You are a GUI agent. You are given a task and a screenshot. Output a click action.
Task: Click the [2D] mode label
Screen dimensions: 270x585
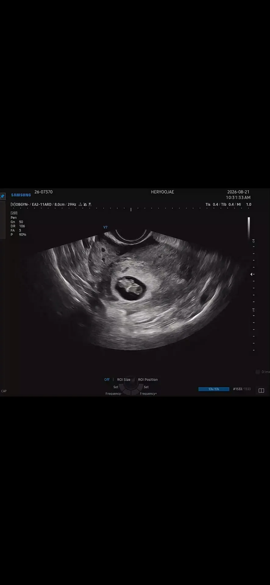coord(14,213)
